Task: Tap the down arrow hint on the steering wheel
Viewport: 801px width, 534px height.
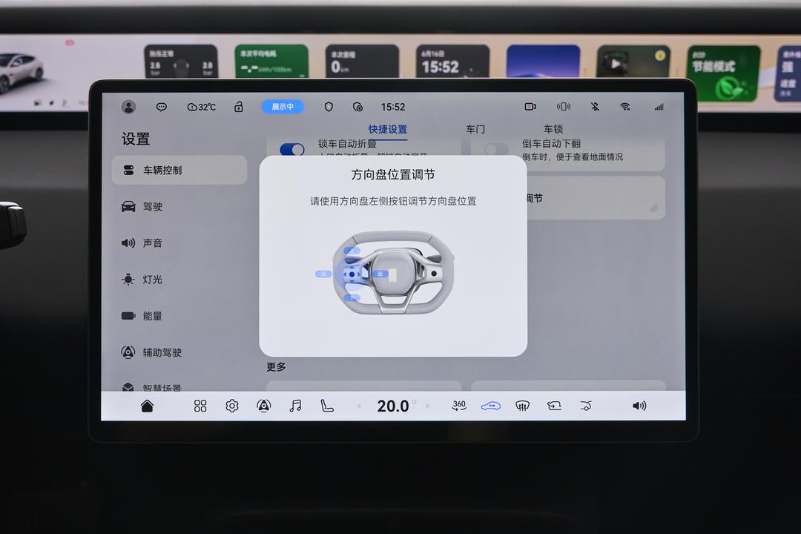Action: point(352,297)
